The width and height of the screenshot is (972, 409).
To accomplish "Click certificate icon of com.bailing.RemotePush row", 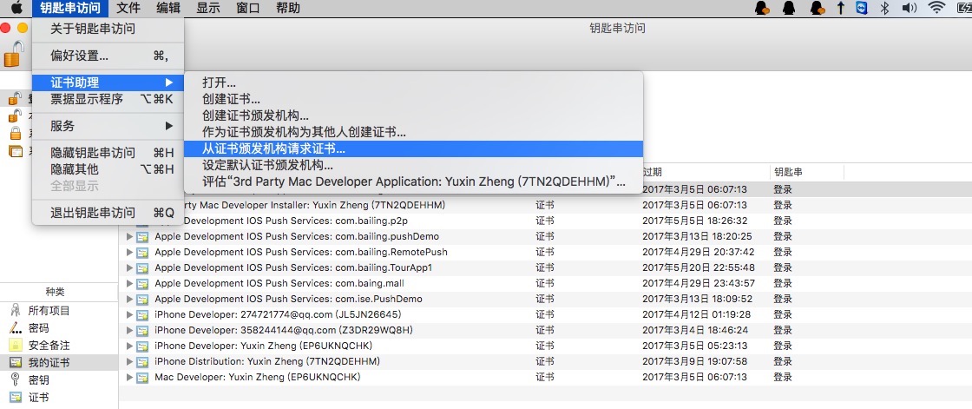I will [142, 252].
